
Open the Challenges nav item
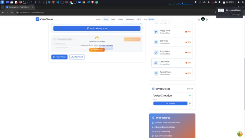pos(130,19)
